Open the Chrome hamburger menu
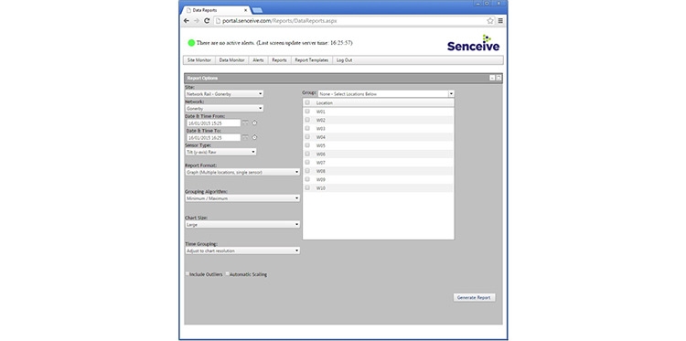Viewport: 686px width, 341px height. 500,20
